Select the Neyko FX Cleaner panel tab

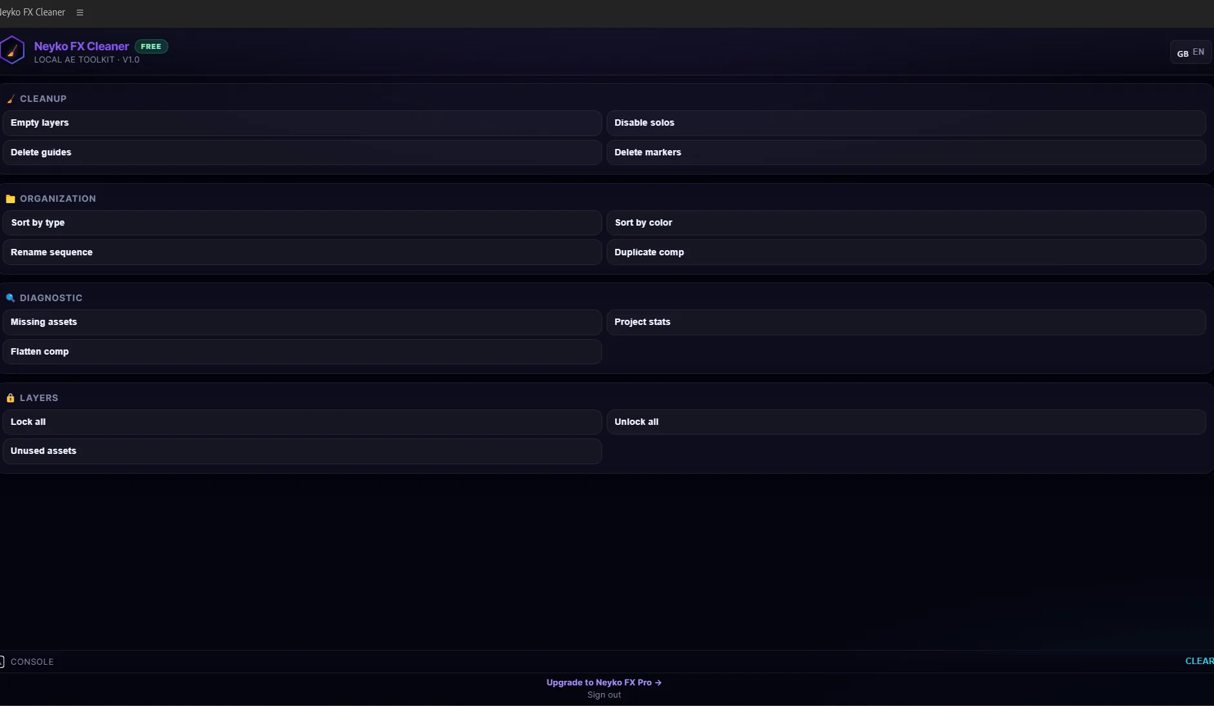(32, 12)
